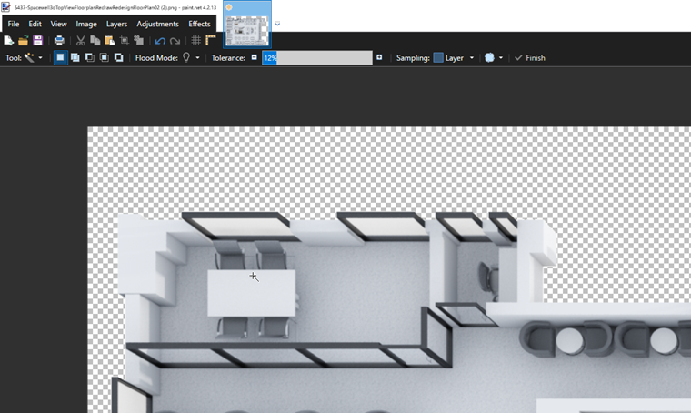The width and height of the screenshot is (691, 413).
Task: Click the selection antialiasing icon
Action: [x=489, y=57]
